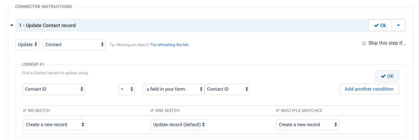419x140 pixels.
Task: Open the Update record (default) dropdown
Action: pos(178,125)
